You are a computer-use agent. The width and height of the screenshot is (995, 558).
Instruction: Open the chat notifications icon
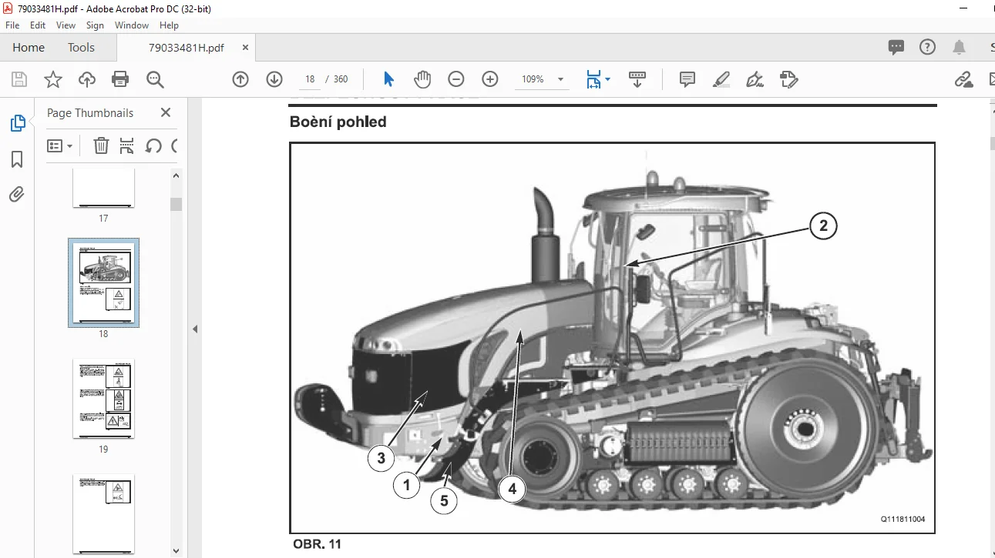point(896,48)
